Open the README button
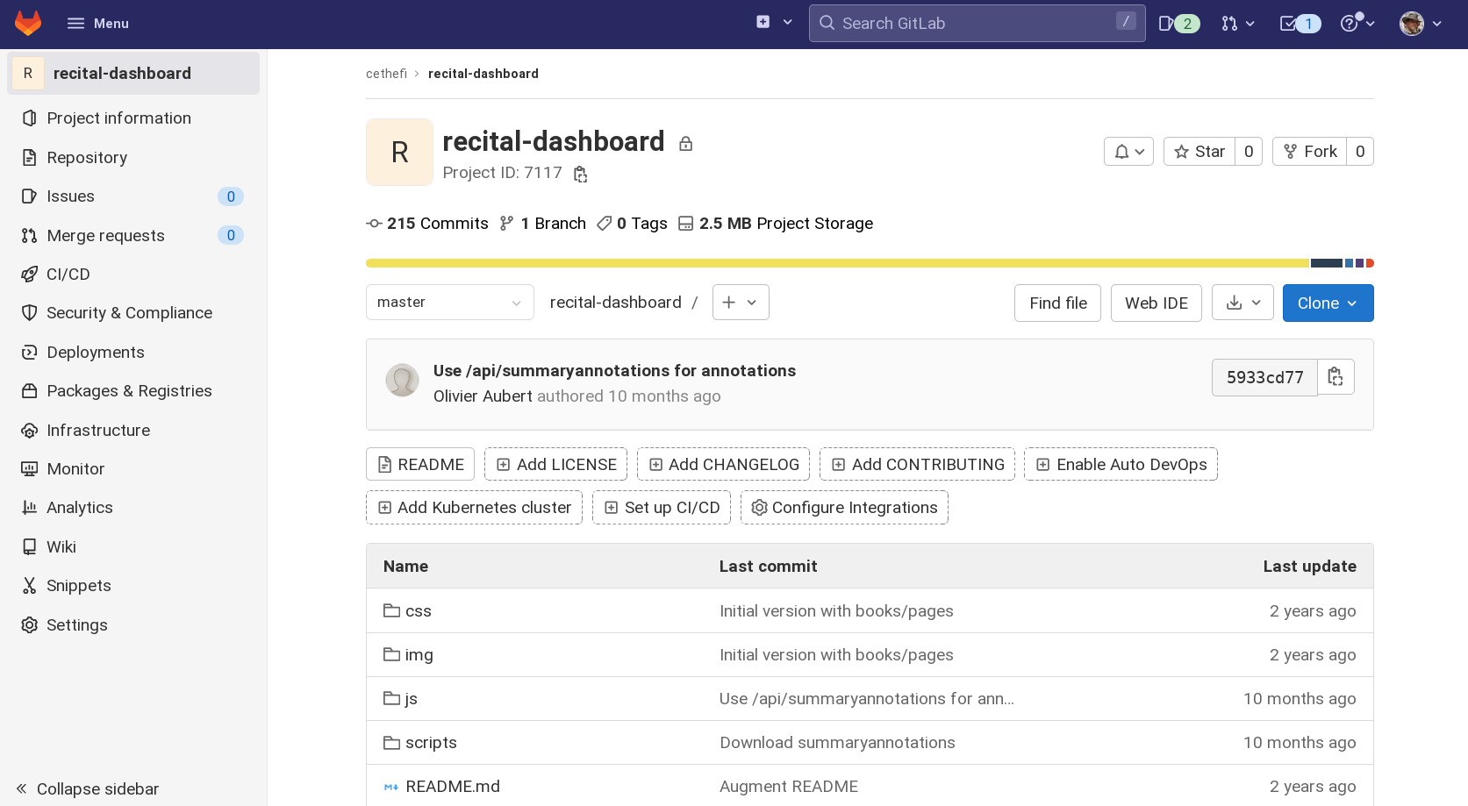This screenshot has height=806, width=1468. click(420, 465)
